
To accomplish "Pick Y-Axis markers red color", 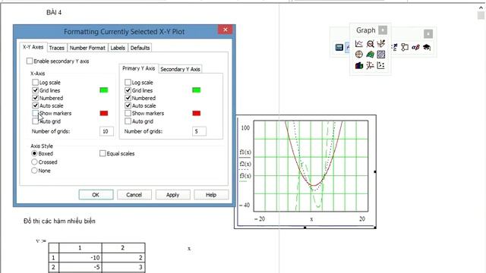I will point(196,113).
